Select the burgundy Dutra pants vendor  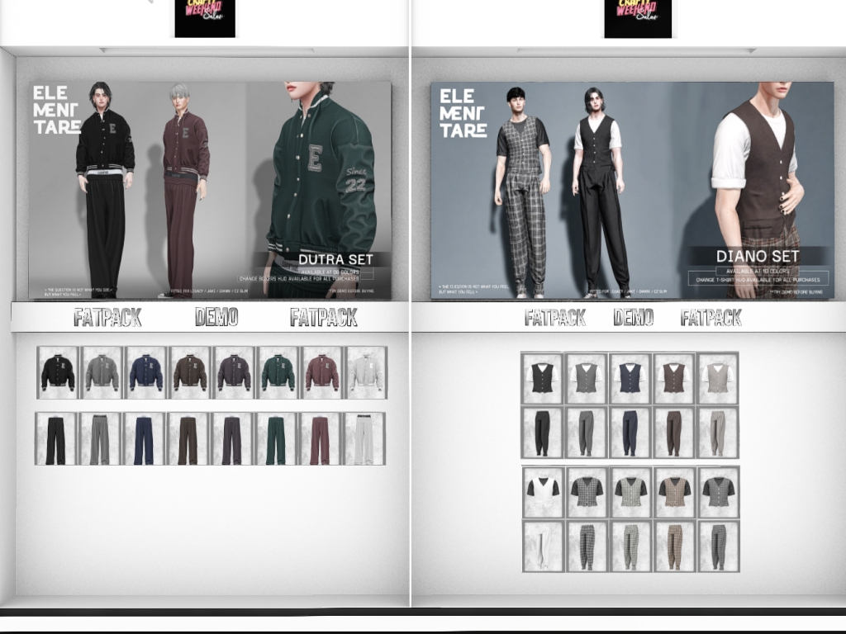pyautogui.click(x=320, y=439)
